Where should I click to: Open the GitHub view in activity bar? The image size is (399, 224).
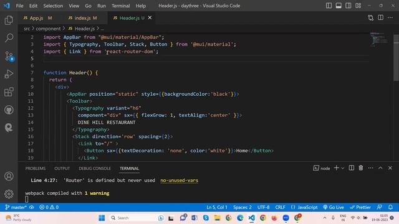point(9,110)
